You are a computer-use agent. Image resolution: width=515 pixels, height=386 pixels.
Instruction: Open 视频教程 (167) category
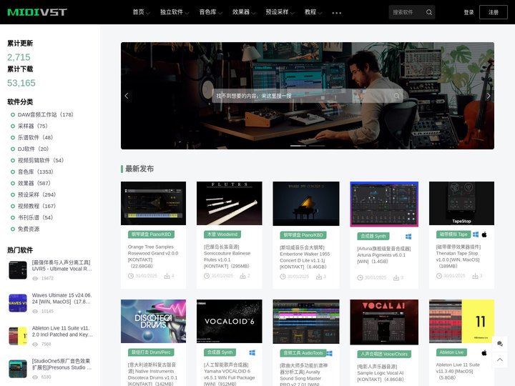tap(36, 206)
